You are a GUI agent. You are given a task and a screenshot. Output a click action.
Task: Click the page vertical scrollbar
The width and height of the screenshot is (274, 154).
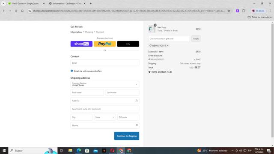(272, 80)
